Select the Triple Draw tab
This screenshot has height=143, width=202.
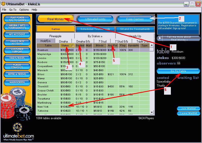coord(143,41)
